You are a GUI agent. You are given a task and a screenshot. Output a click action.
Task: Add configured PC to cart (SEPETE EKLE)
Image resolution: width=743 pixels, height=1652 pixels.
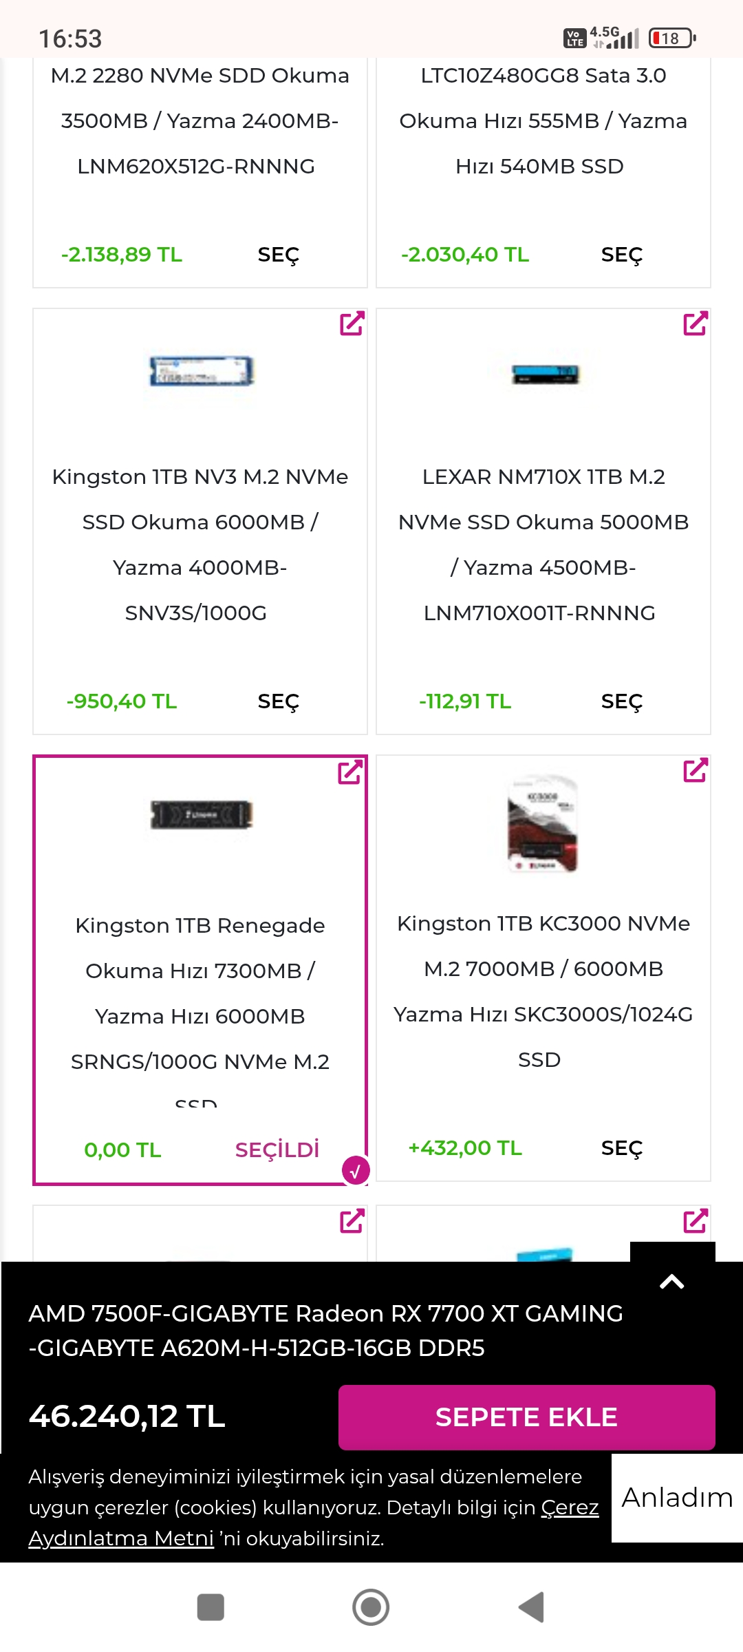click(x=526, y=1417)
